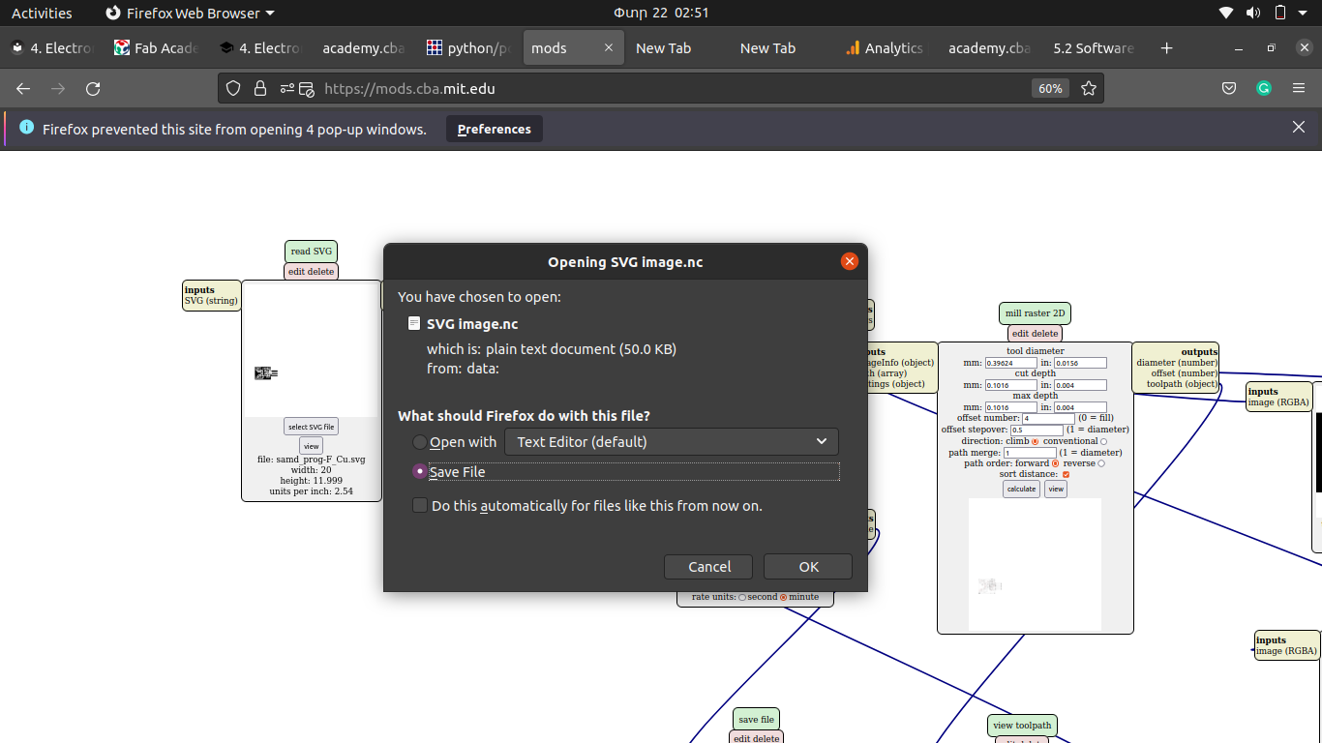The height and width of the screenshot is (743, 1322).
Task: Close the Opening SVG image.nc dialog
Action: (850, 261)
